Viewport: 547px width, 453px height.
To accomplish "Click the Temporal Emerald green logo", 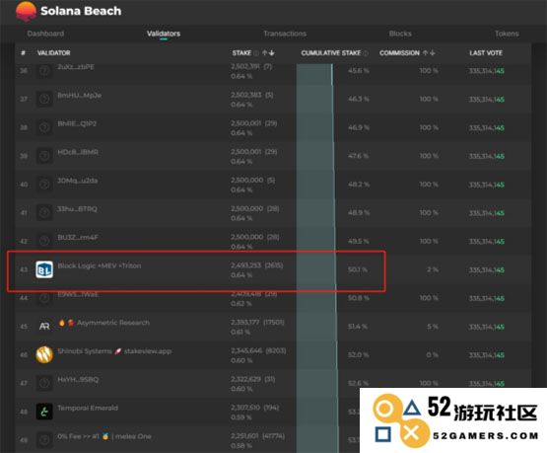I will click(x=44, y=412).
